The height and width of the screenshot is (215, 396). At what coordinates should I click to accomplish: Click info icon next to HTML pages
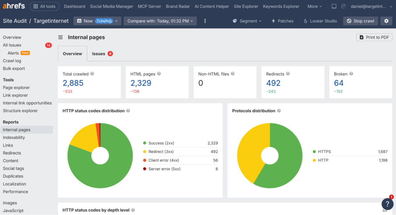(159, 74)
